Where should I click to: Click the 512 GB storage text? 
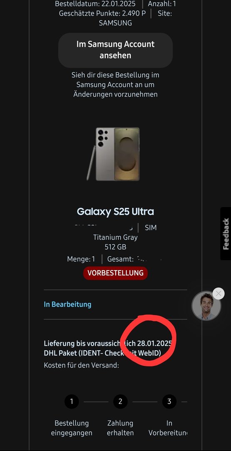(x=115, y=247)
